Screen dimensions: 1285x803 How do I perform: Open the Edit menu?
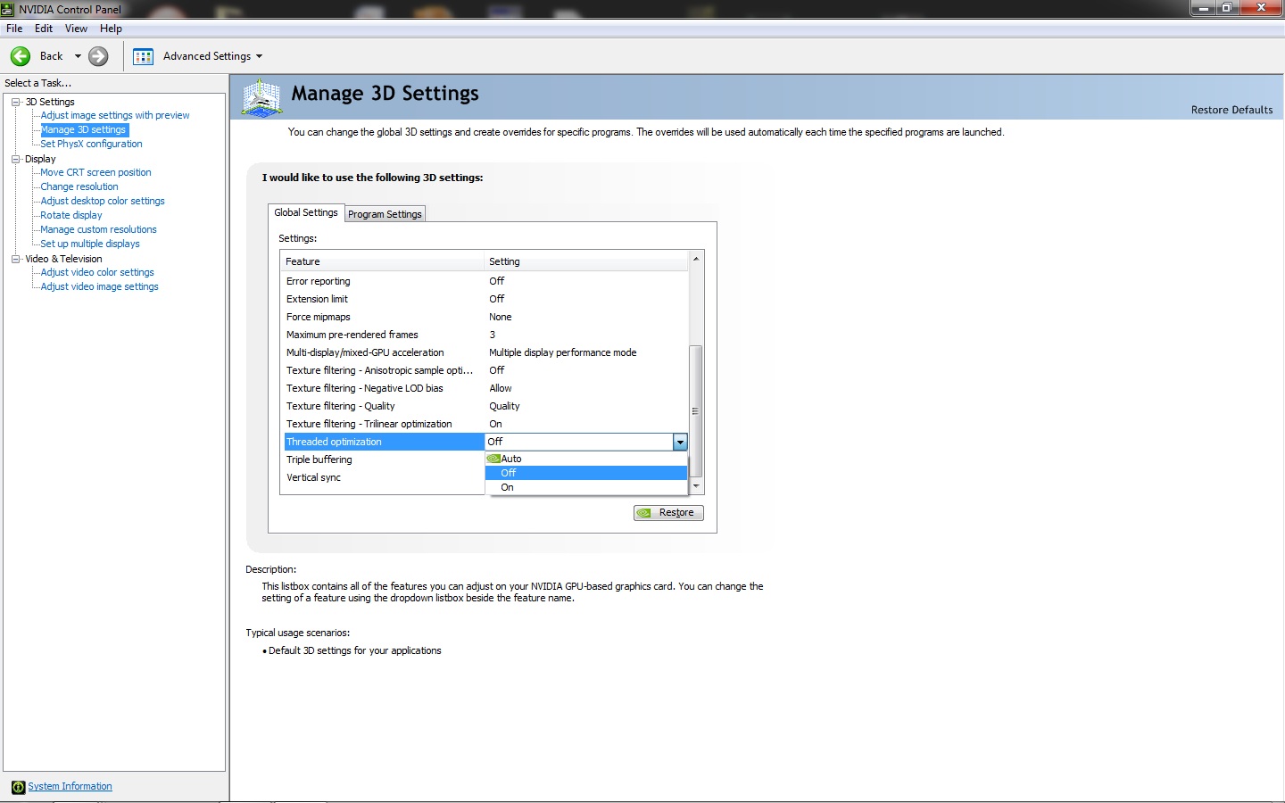[x=44, y=29]
